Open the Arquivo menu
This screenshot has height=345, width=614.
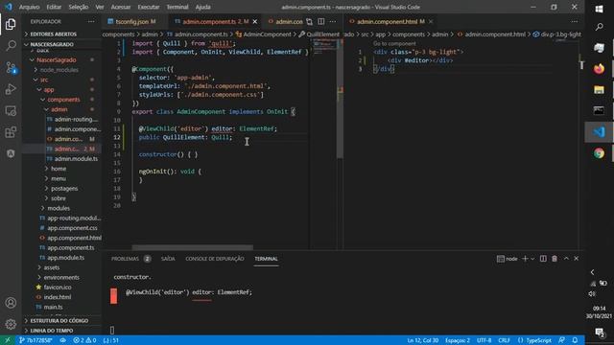30,7
